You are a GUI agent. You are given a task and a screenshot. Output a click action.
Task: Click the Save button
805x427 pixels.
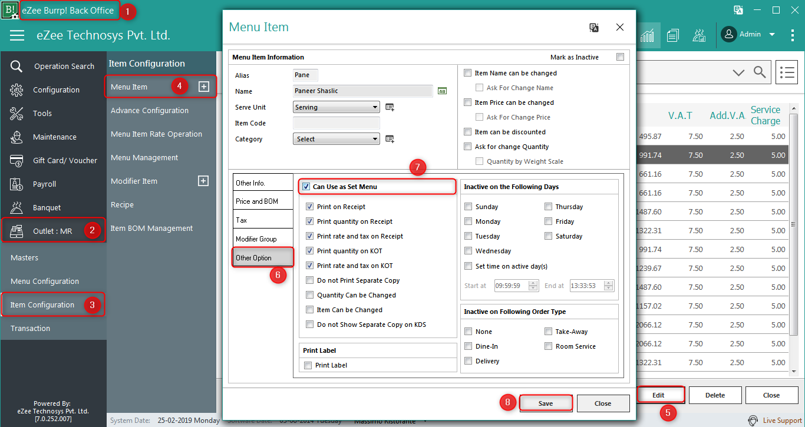click(546, 403)
